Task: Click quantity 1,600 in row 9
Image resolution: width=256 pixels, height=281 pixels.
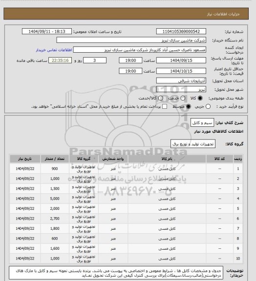Action: 55,248
